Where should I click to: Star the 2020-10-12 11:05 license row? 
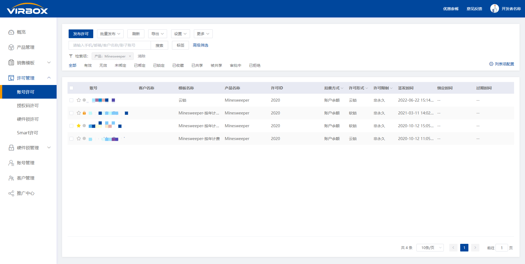click(79, 138)
